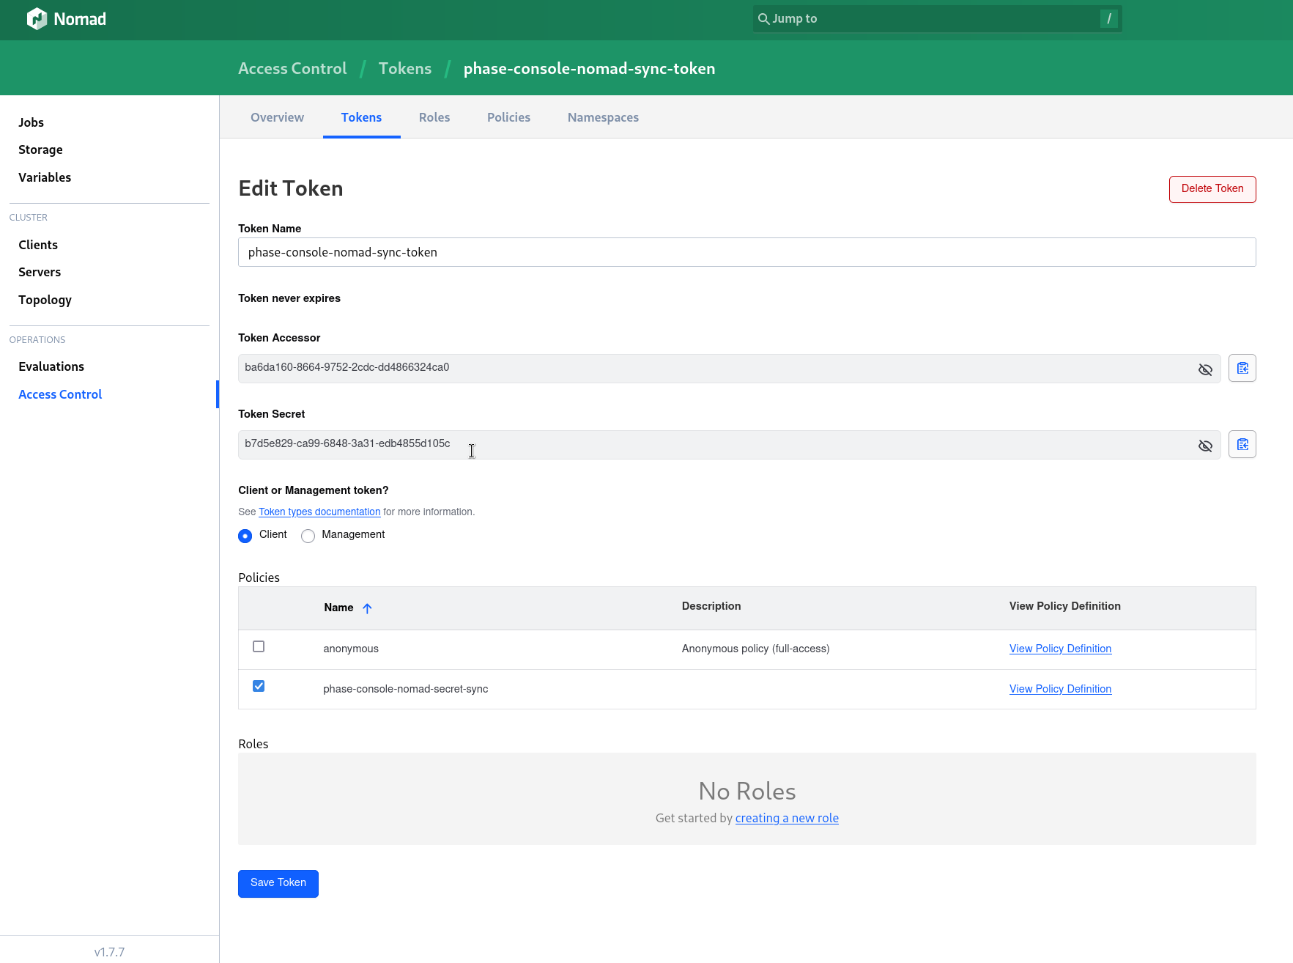This screenshot has height=963, width=1293.
Task: Click the Token Accessor value field
Action: pos(729,368)
